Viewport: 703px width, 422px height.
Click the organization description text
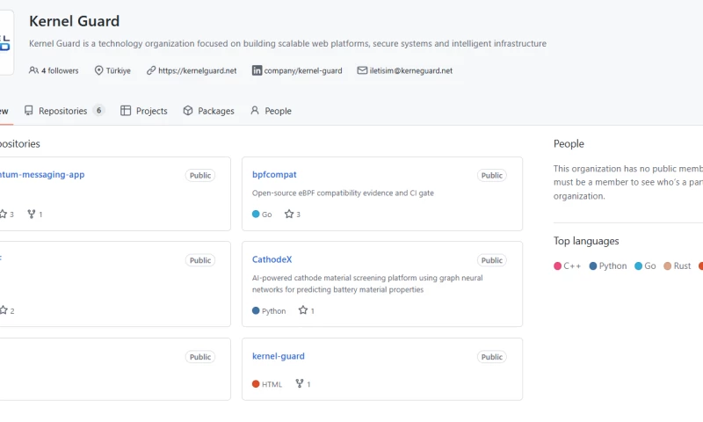pos(288,43)
